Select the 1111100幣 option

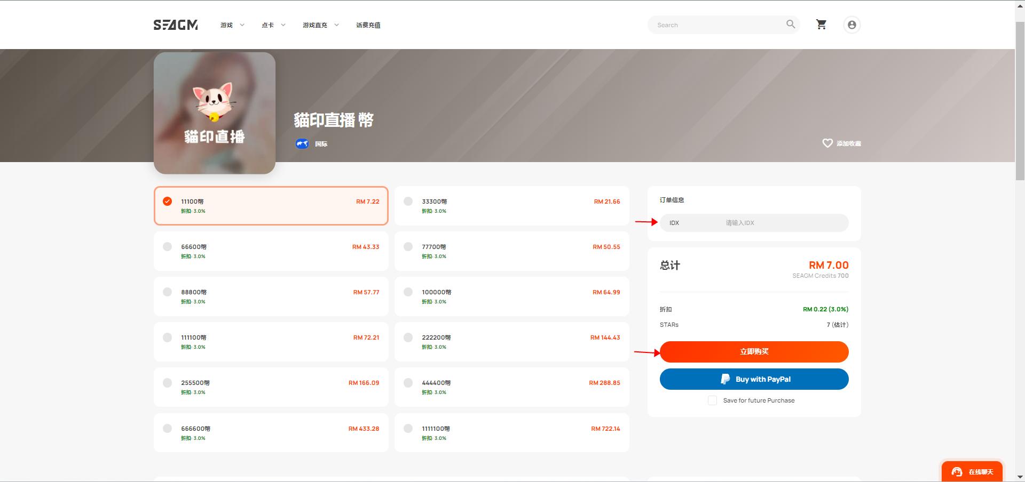pyautogui.click(x=512, y=433)
